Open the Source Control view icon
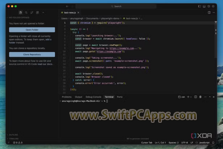The image size is (223, 149). coord(32,12)
